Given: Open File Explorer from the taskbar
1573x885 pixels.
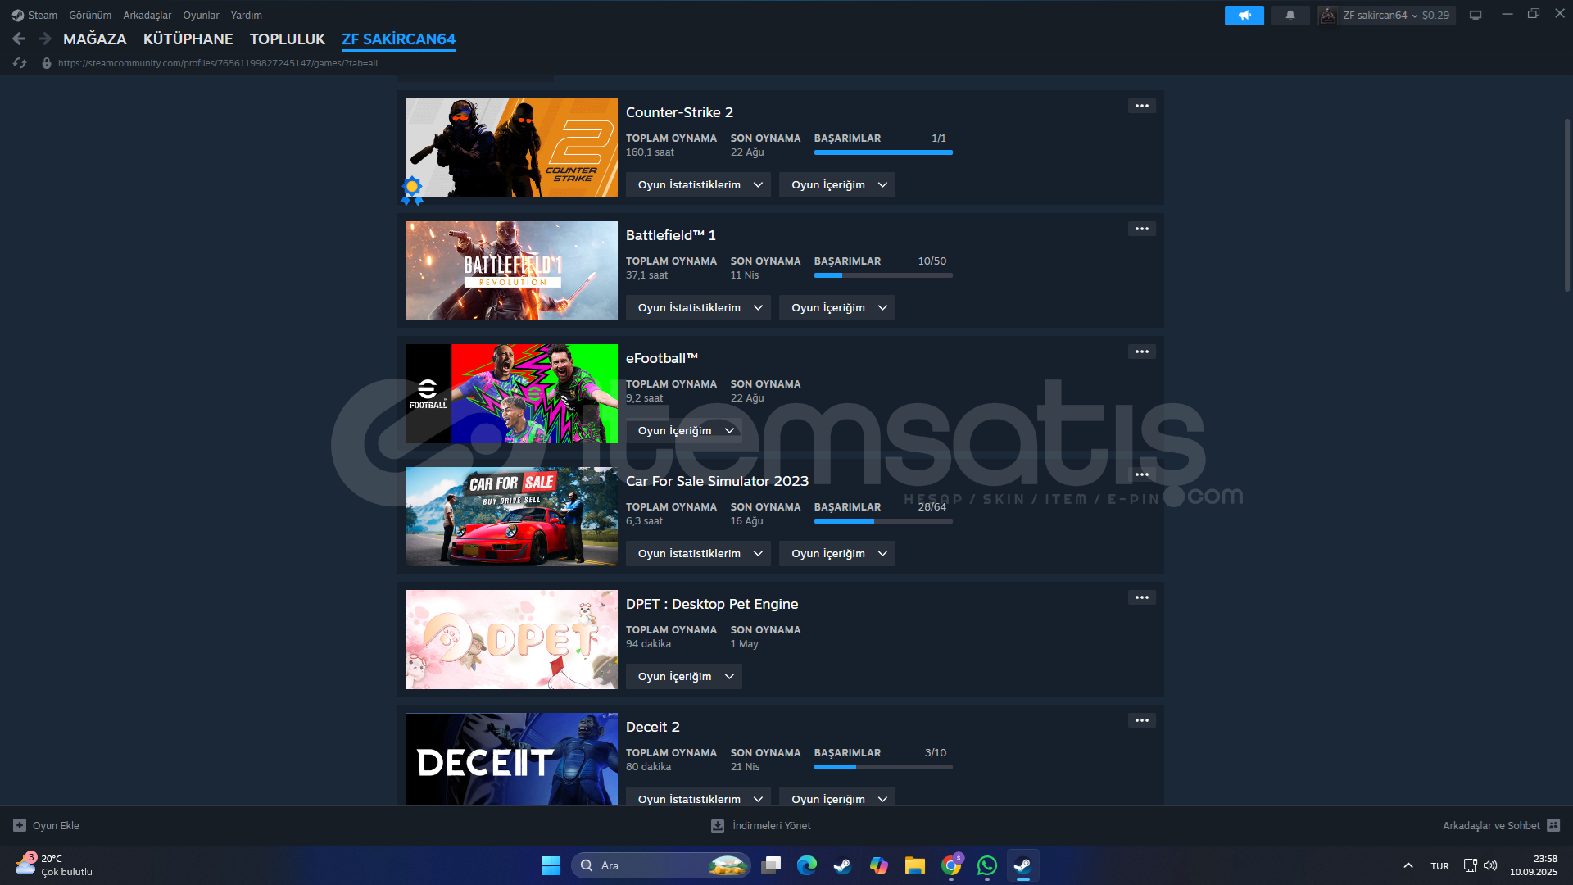Looking at the screenshot, I should pyautogui.click(x=915, y=865).
